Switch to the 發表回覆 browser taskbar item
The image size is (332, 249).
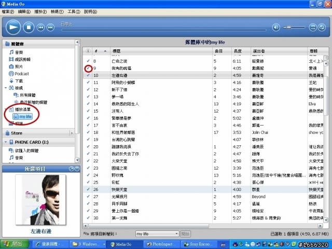coord(51,244)
